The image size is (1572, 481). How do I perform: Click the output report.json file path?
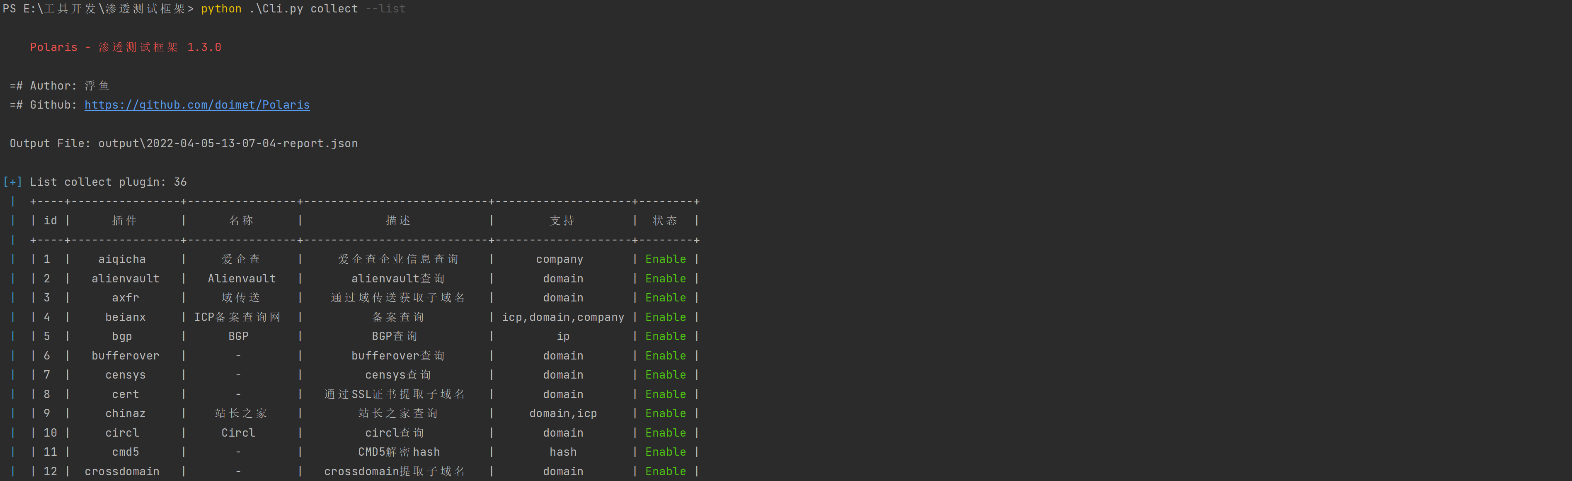228,143
